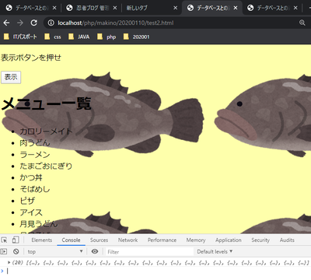Open the top execution context dropdown
The width and height of the screenshot is (311, 280).
click(55, 251)
